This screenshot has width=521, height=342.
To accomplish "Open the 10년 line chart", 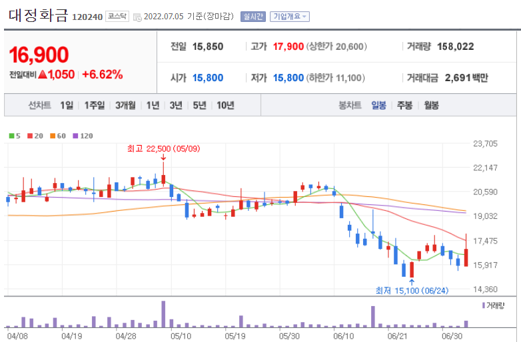I will 225,106.
